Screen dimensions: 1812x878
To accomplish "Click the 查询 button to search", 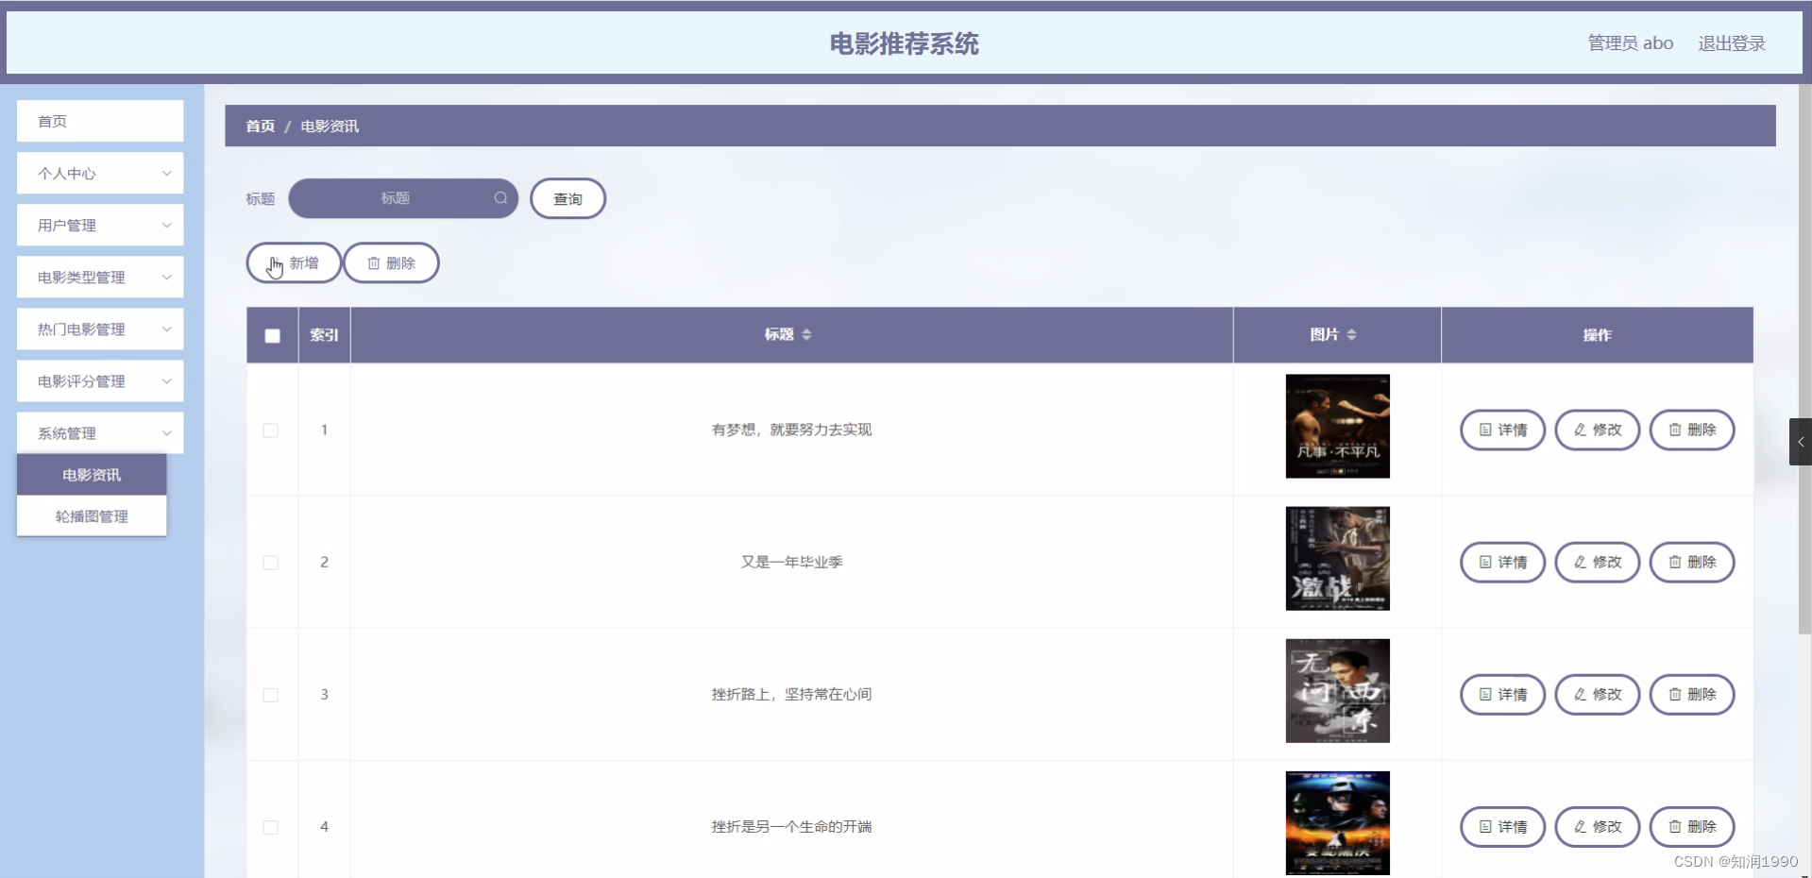I will point(567,198).
